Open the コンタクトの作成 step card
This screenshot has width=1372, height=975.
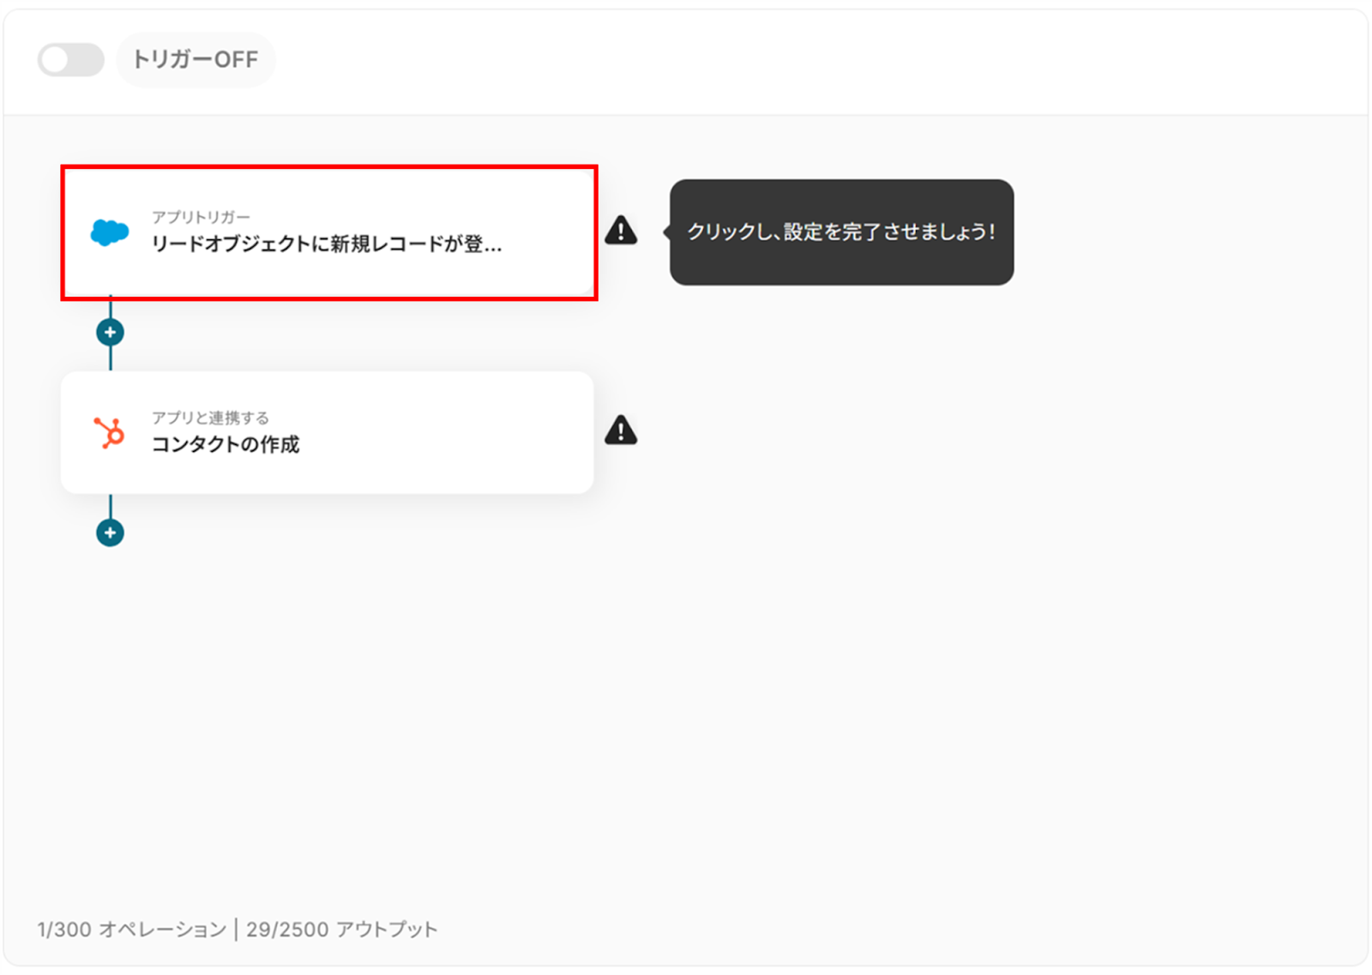pyautogui.click(x=328, y=432)
